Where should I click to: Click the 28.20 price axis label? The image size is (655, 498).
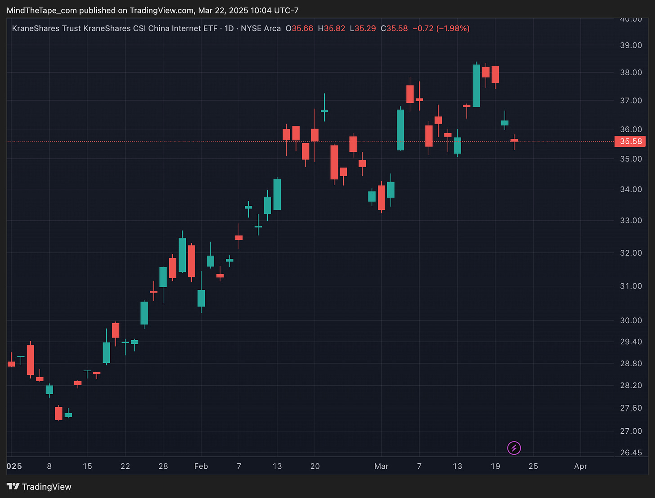coord(631,385)
